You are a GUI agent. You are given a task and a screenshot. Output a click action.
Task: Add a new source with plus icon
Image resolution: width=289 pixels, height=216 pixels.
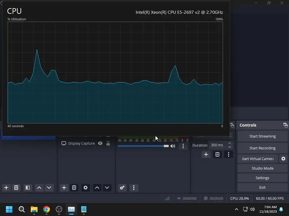pos(64,188)
